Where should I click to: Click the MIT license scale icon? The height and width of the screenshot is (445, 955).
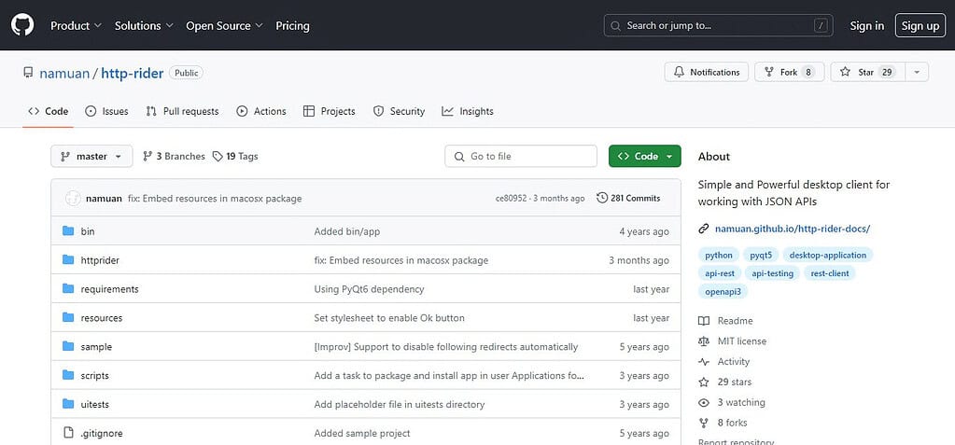(704, 341)
